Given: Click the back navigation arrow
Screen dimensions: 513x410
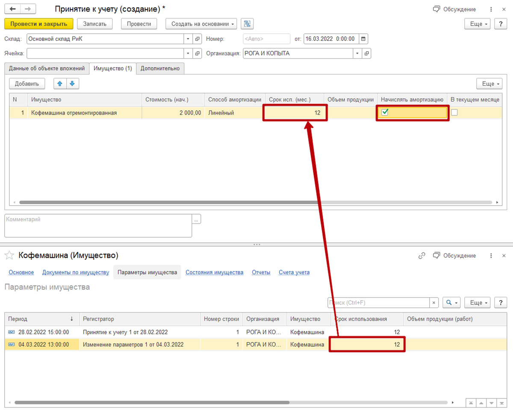Looking at the screenshot, I should click(12, 9).
